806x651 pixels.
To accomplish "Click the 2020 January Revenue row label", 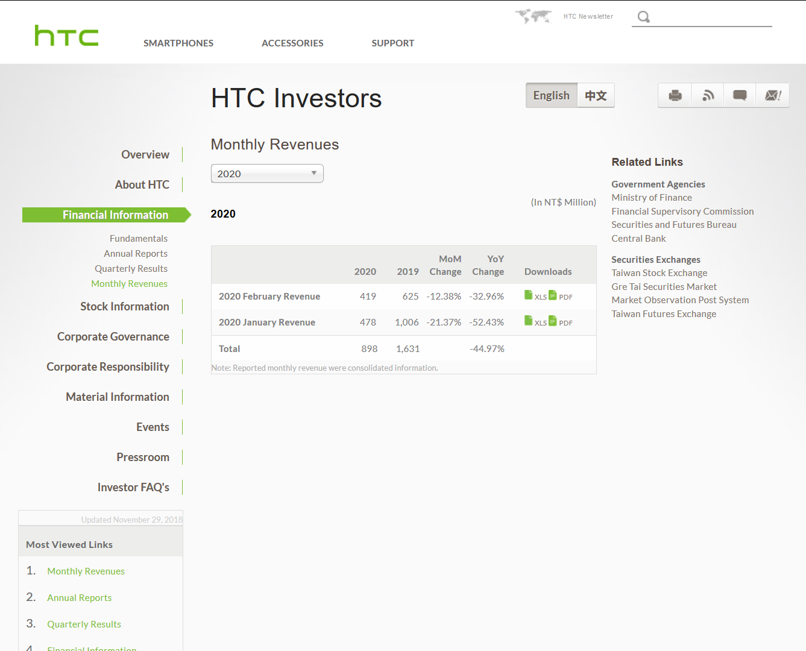I will [x=267, y=322].
